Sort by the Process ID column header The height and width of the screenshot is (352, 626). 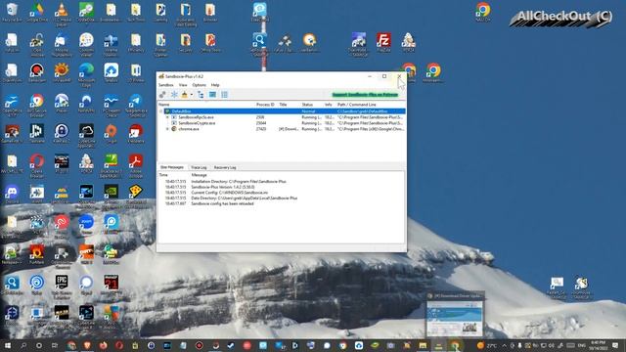coord(265,105)
